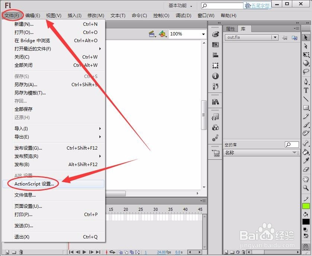Enable edit multiple frames mode

pyautogui.click(x=132, y=253)
